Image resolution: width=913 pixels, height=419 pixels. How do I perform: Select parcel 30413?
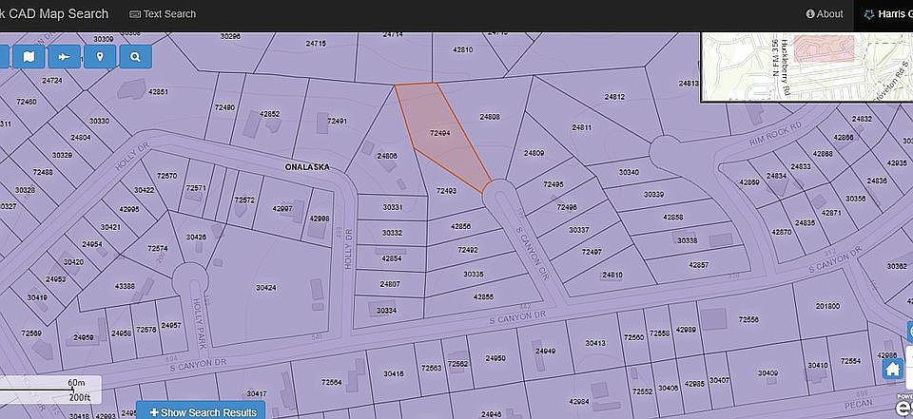pyautogui.click(x=595, y=343)
